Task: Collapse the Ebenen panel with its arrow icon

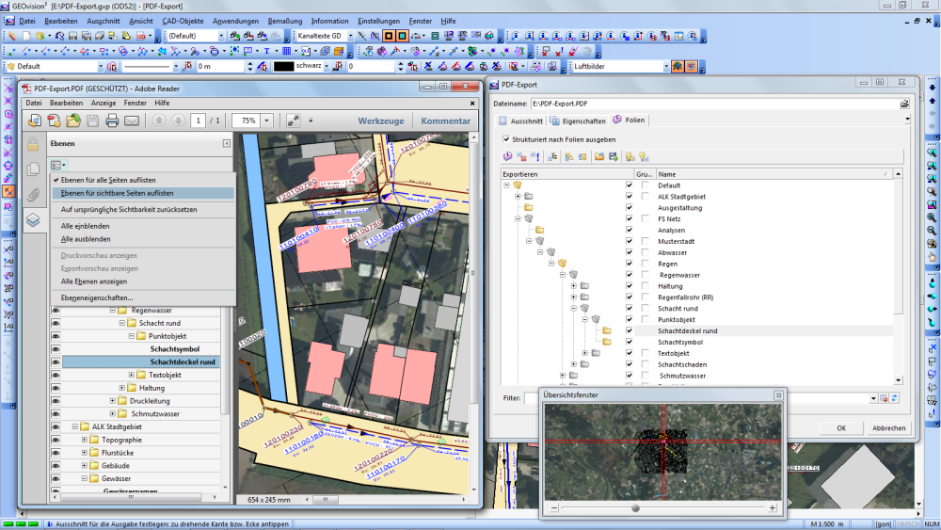Action: click(x=226, y=143)
